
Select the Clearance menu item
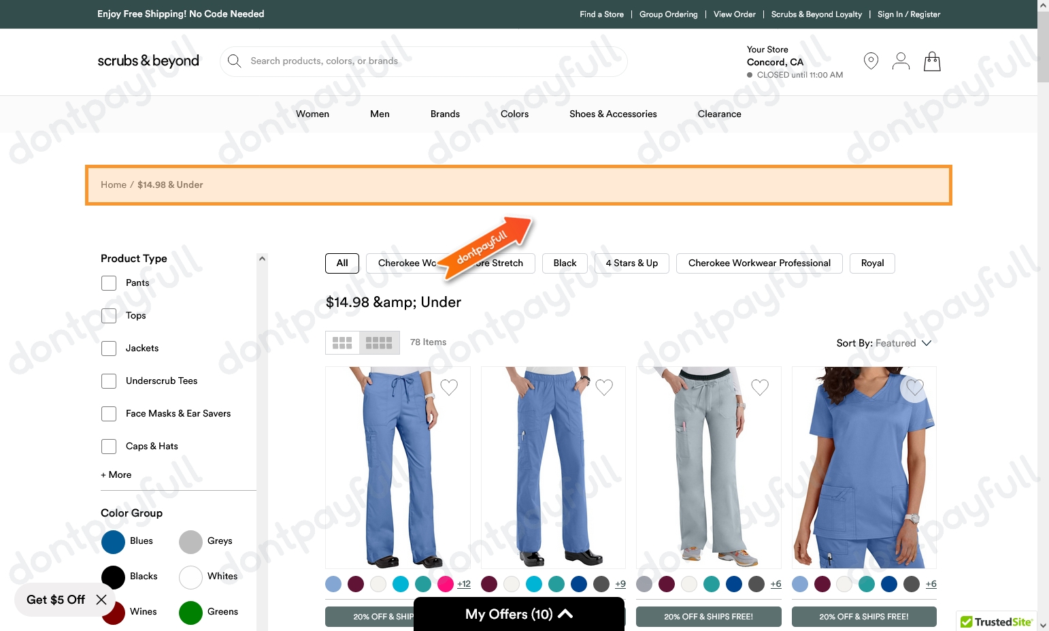(719, 114)
